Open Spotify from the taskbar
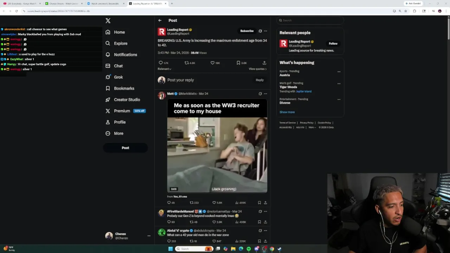The image size is (450, 253). click(x=249, y=249)
